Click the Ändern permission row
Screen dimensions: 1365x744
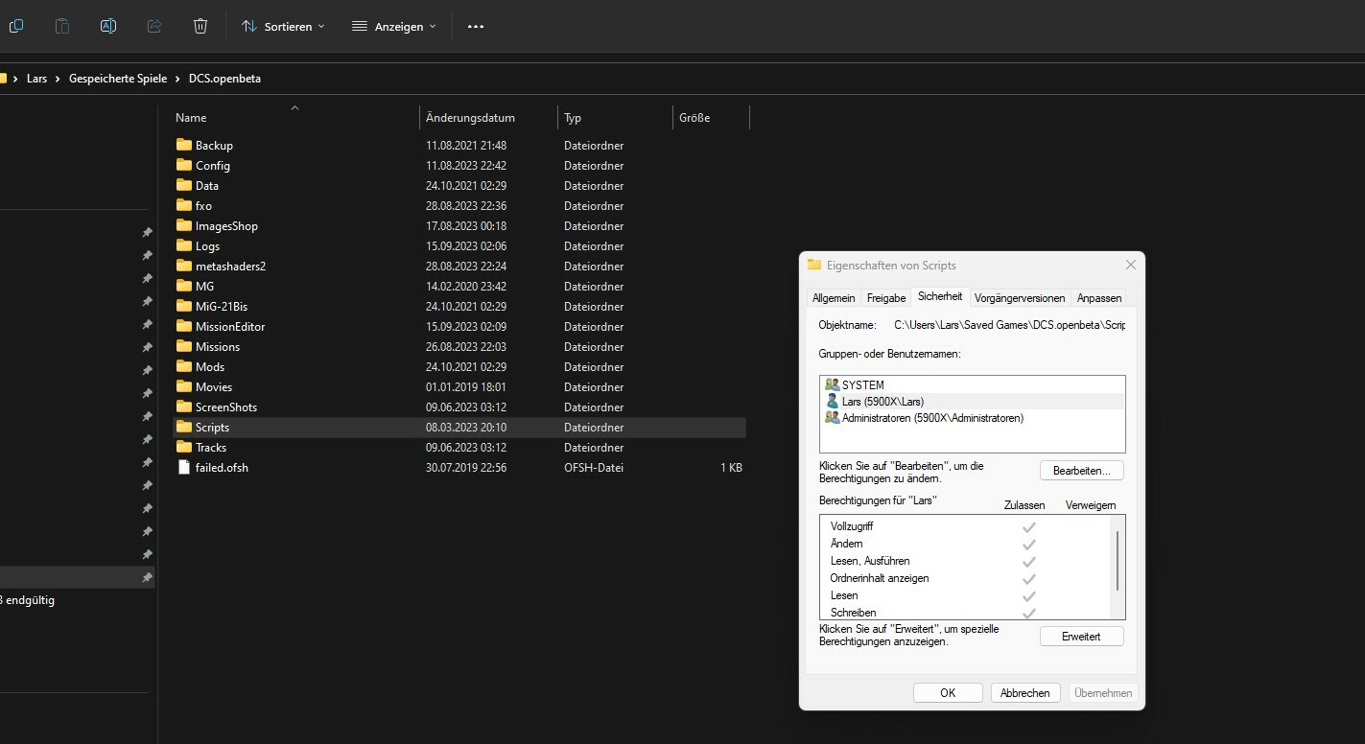click(x=966, y=544)
